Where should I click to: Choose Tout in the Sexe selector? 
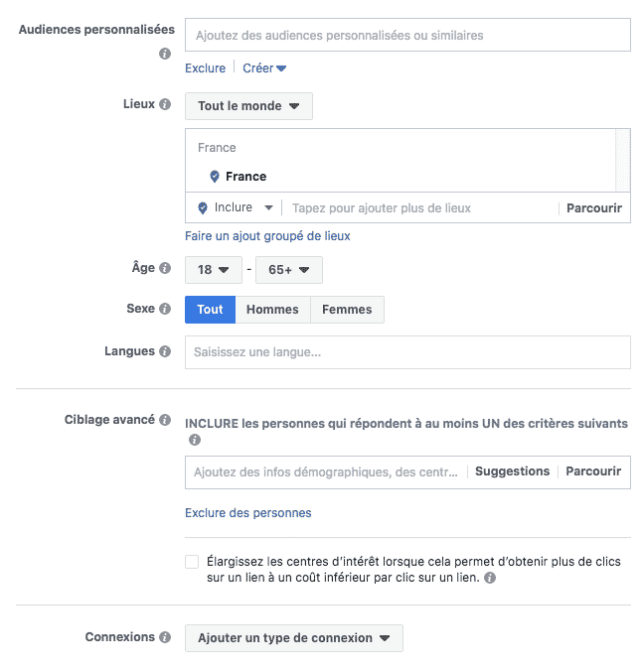210,310
